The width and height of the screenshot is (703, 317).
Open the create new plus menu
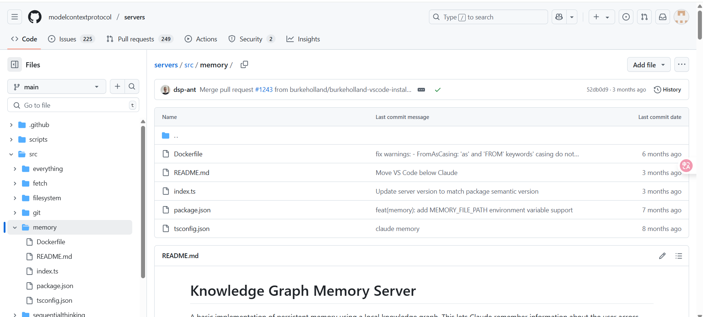pos(602,17)
